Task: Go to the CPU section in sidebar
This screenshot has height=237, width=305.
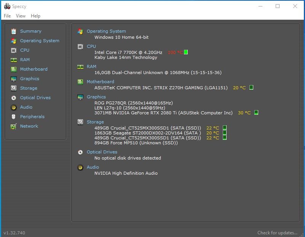Action: coord(25,50)
